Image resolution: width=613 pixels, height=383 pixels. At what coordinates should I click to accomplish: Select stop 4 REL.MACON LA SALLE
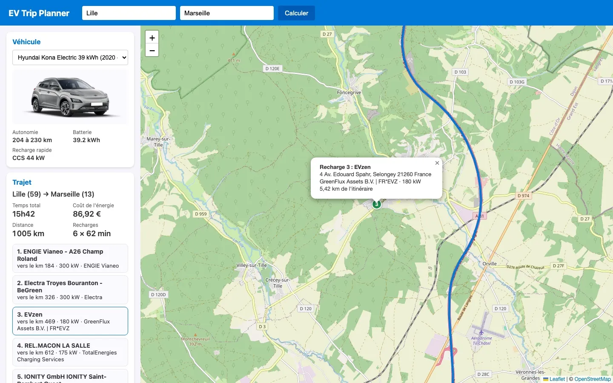pyautogui.click(x=70, y=352)
